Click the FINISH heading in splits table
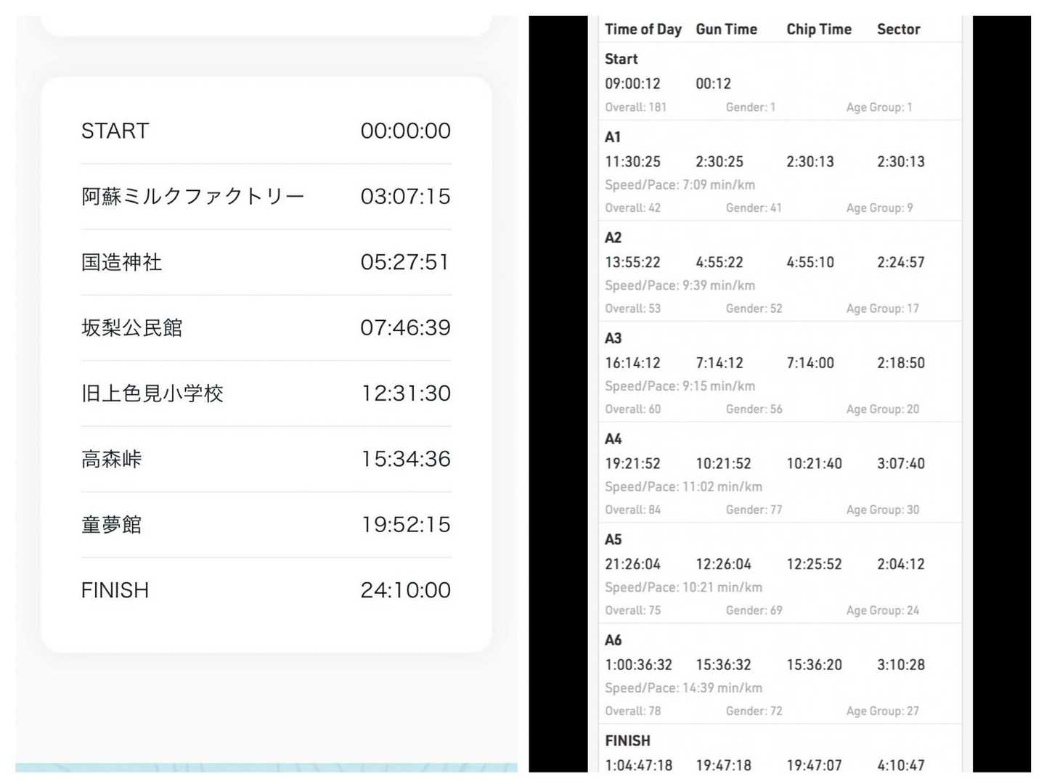Image resolution: width=1044 pixels, height=784 pixels. [627, 741]
